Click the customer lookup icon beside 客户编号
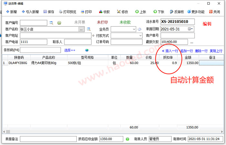 click(51, 23)
